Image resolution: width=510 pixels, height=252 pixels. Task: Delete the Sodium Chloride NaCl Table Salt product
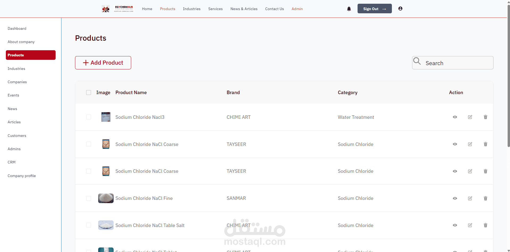click(x=486, y=225)
